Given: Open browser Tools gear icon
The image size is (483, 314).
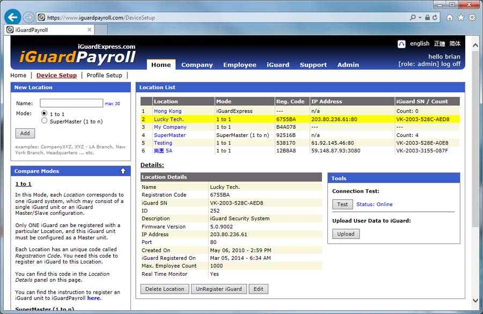Looking at the screenshot, I should point(472,18).
